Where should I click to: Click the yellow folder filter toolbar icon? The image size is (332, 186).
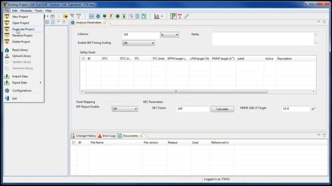pyautogui.click(x=65, y=16)
